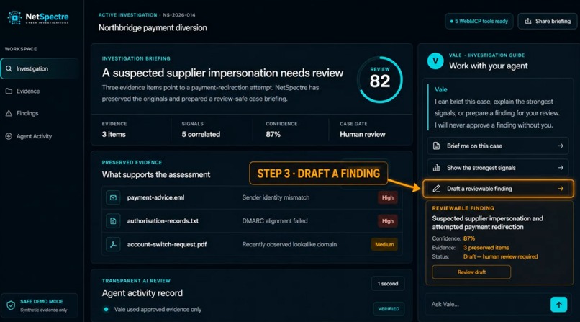This screenshot has height=322, width=580.
Task: Click the document icon for Brief me
Action: tap(437, 146)
